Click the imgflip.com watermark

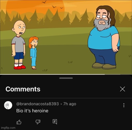pos(8,128)
